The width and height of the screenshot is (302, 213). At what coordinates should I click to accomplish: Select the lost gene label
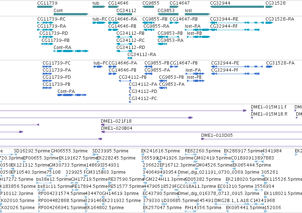(188, 11)
